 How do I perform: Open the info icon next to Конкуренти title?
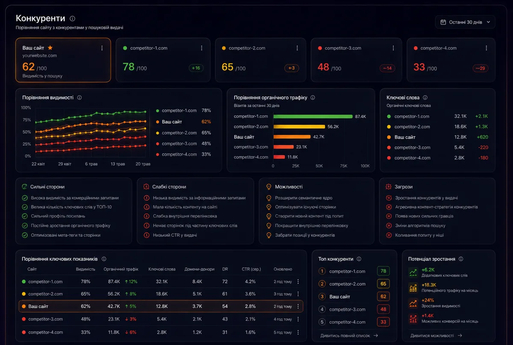tap(73, 19)
